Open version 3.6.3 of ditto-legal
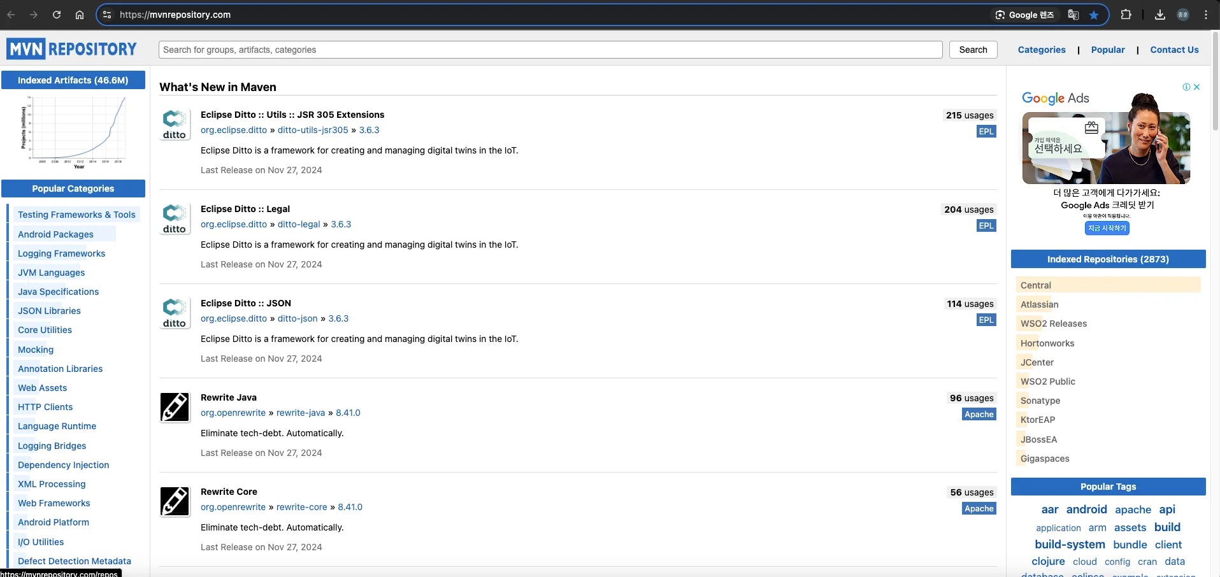This screenshot has height=577, width=1220. pos(341,224)
